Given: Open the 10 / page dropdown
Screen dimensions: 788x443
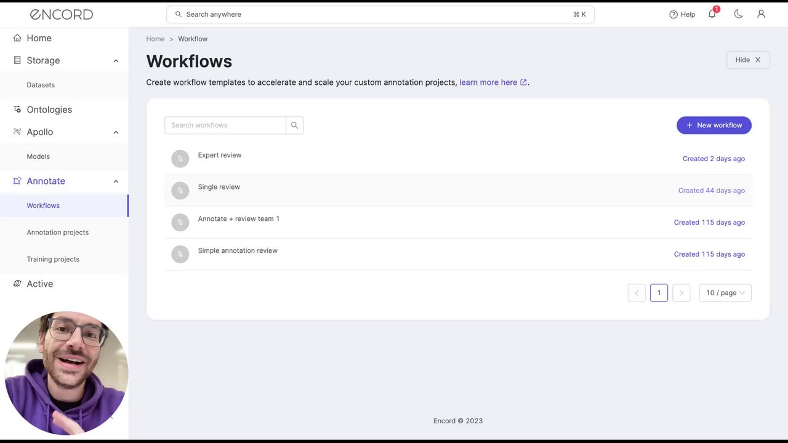Looking at the screenshot, I should click(x=725, y=293).
